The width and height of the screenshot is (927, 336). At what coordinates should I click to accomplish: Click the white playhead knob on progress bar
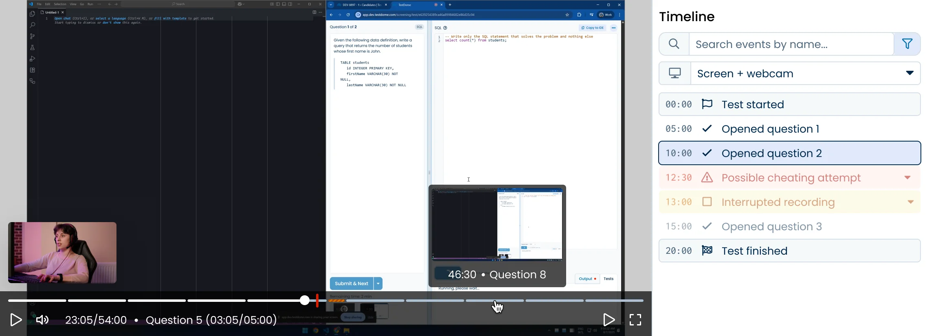[305, 301]
